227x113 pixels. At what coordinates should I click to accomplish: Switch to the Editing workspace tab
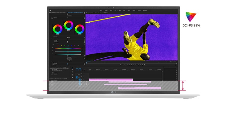point(111,11)
